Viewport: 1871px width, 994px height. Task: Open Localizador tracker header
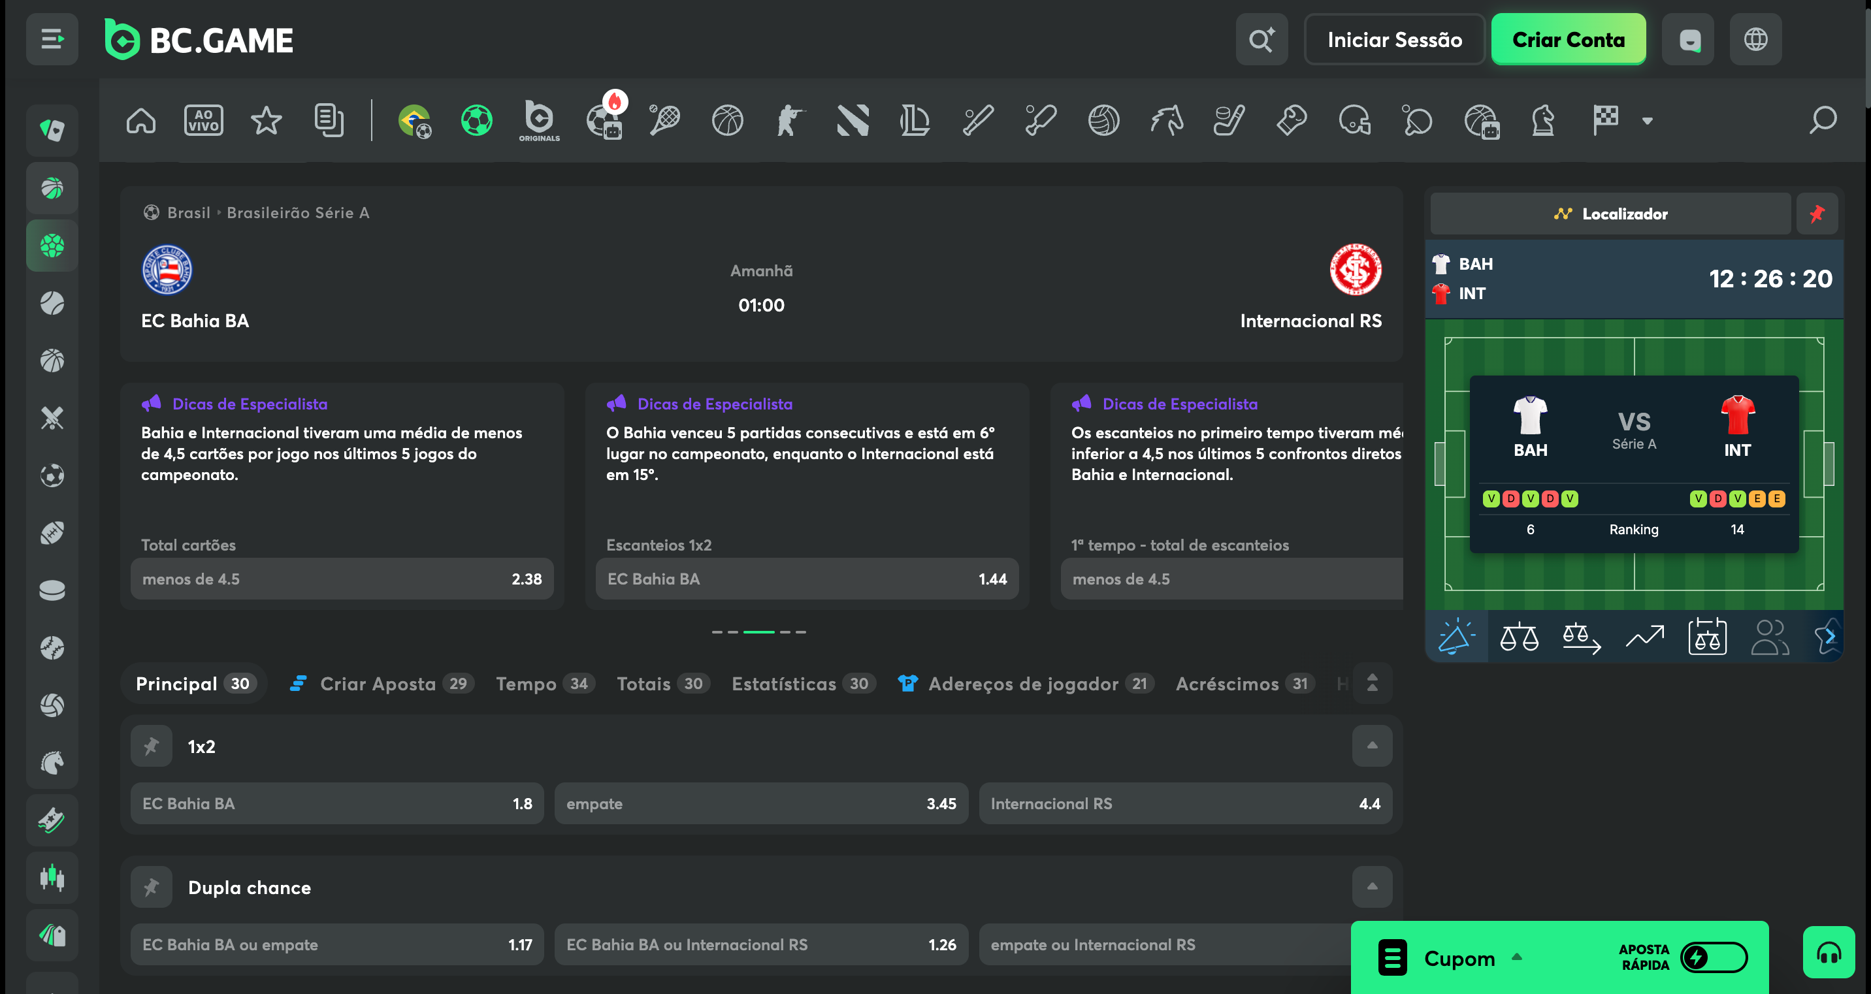point(1610,214)
